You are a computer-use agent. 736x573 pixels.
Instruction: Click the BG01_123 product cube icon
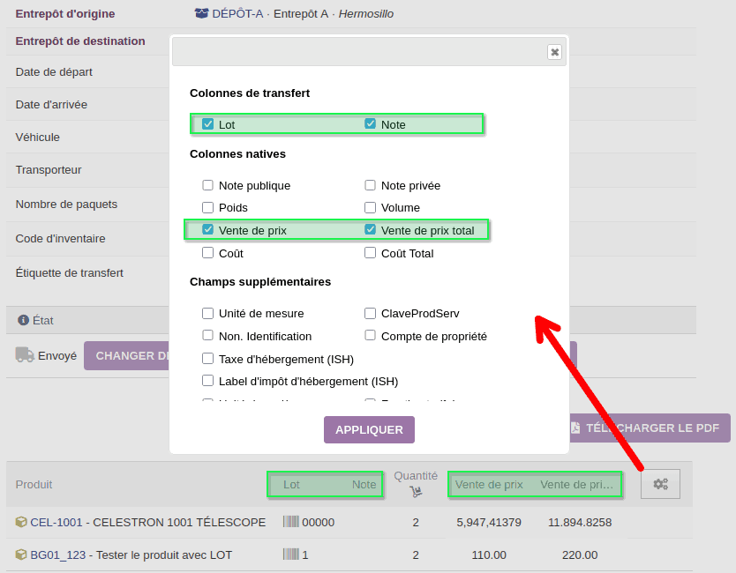pyautogui.click(x=21, y=555)
